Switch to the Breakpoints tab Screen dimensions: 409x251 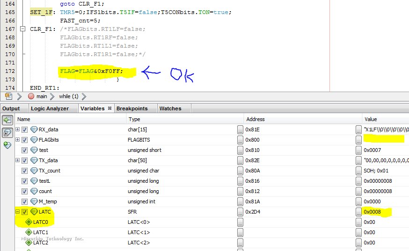(x=131, y=108)
